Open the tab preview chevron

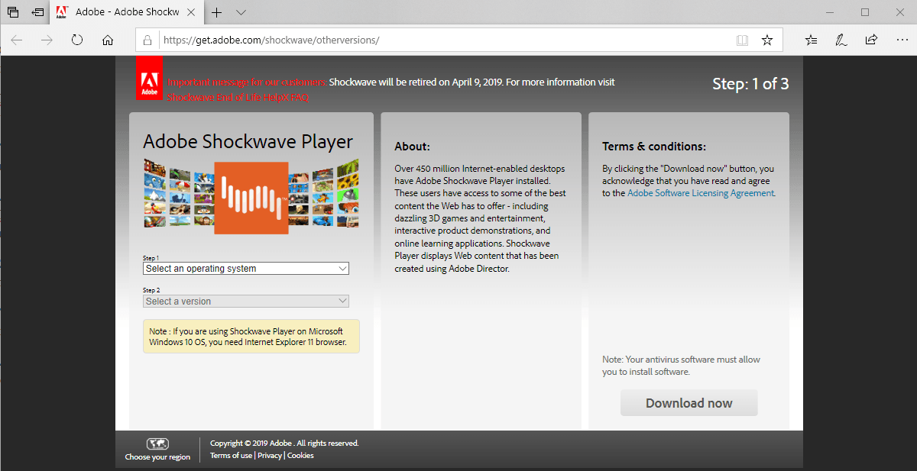tap(241, 12)
